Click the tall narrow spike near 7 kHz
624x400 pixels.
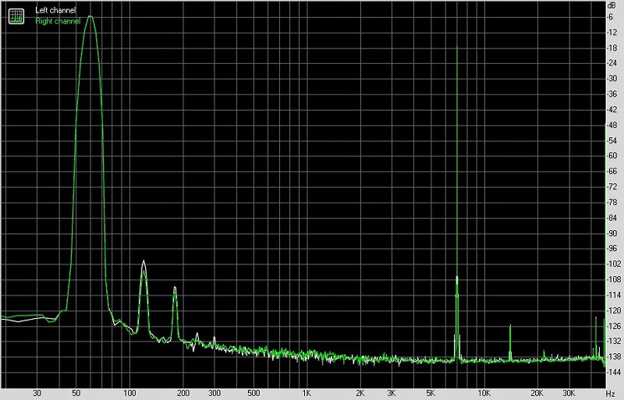click(456, 47)
